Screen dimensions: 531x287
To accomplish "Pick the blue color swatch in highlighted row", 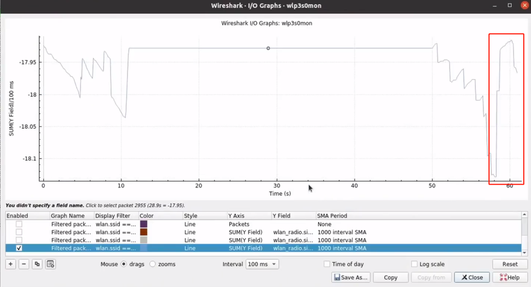I will pos(144,248).
